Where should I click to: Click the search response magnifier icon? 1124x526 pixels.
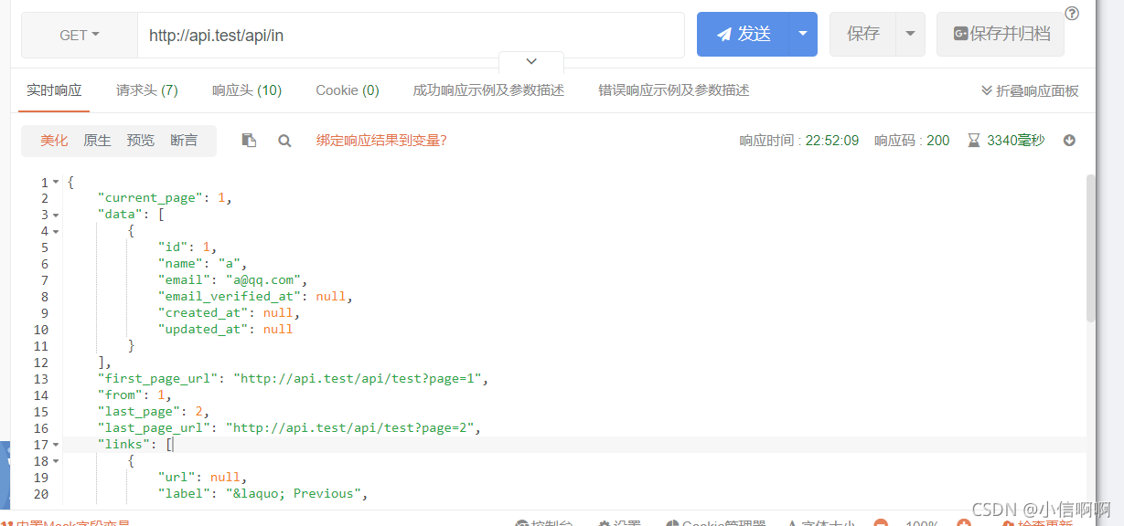point(284,141)
